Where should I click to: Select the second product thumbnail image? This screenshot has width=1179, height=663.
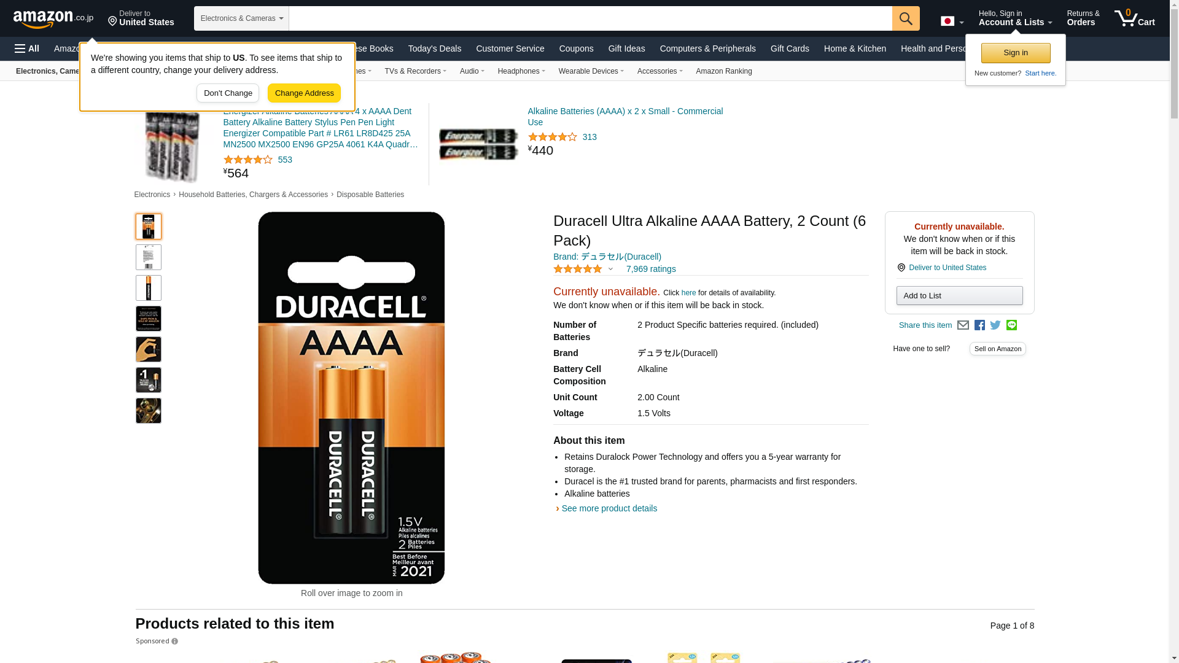pos(149,257)
